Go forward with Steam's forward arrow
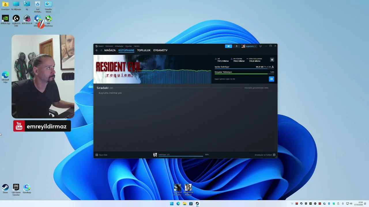Image resolution: width=369 pixels, height=207 pixels. click(101, 50)
